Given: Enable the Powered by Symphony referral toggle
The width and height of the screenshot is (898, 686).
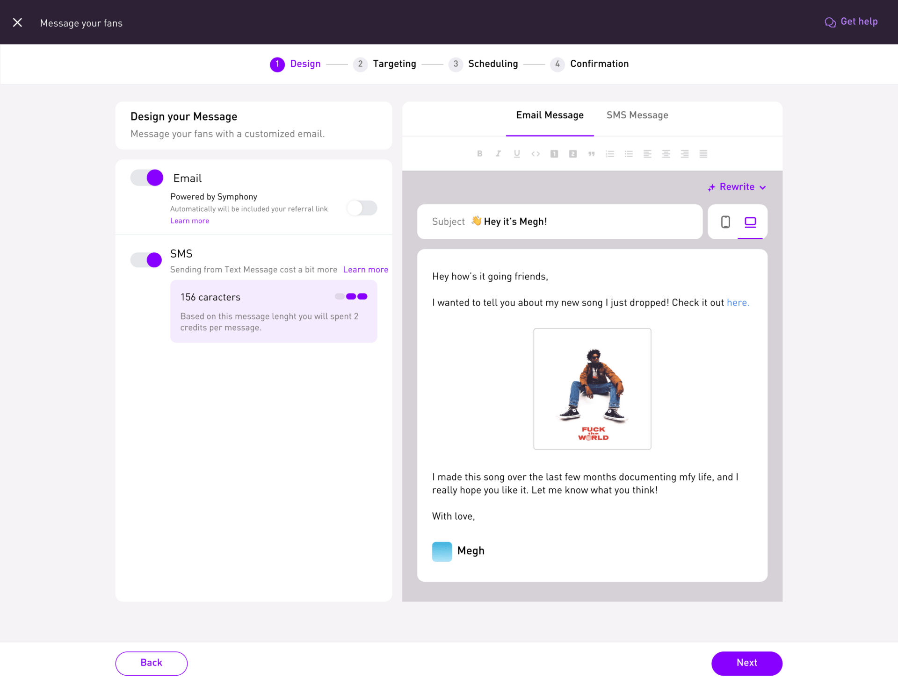Looking at the screenshot, I should 362,207.
